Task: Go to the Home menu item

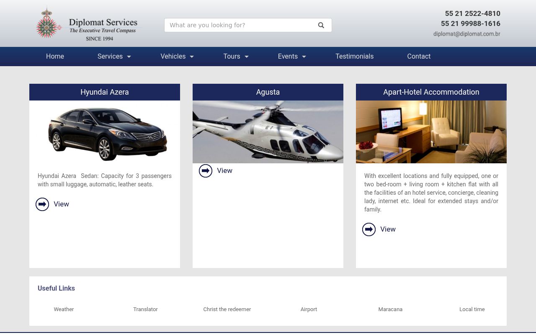Action: 55,56
